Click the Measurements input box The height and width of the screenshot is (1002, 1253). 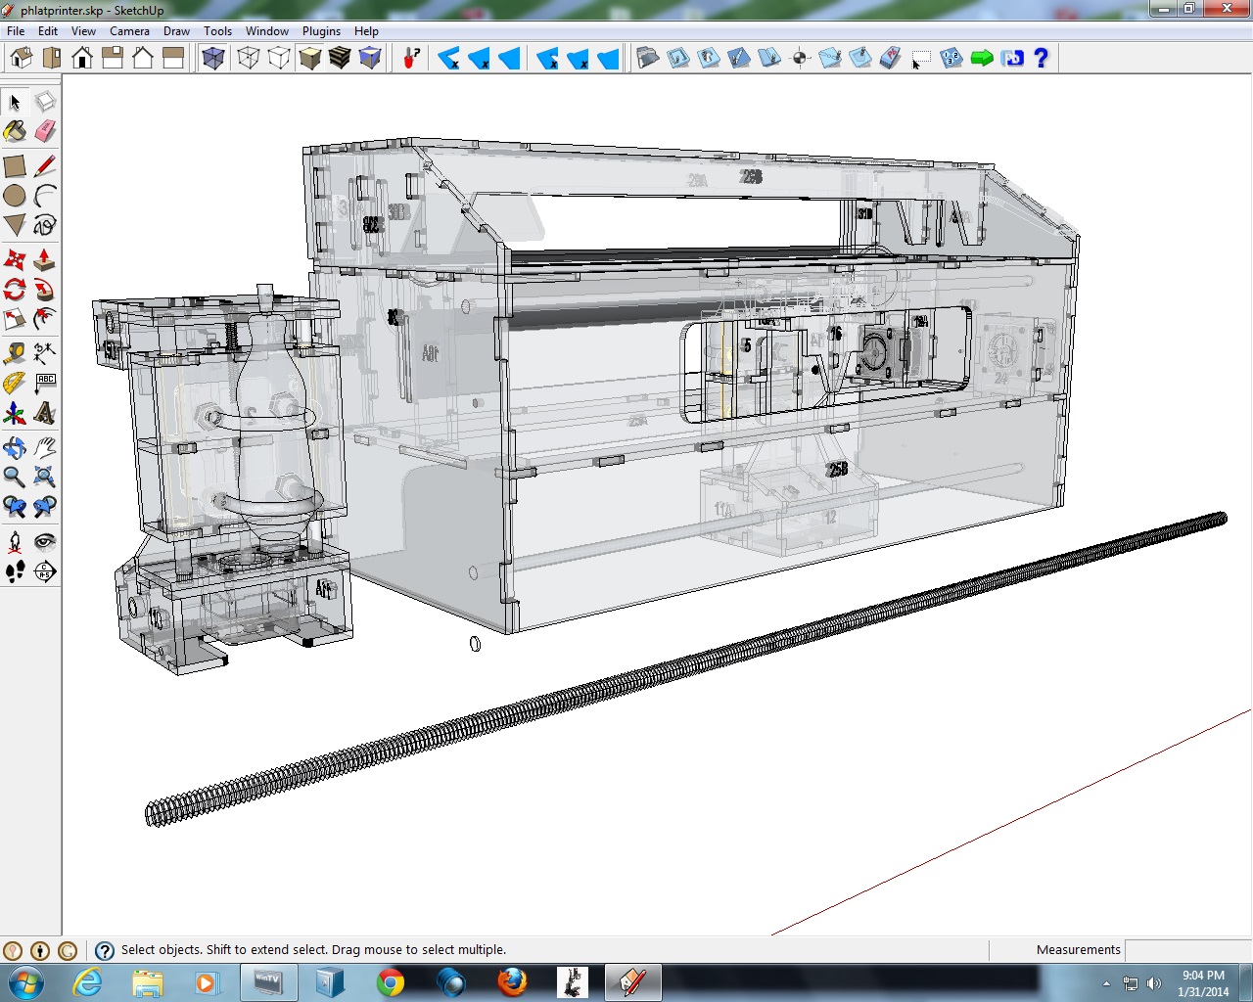tap(1187, 949)
